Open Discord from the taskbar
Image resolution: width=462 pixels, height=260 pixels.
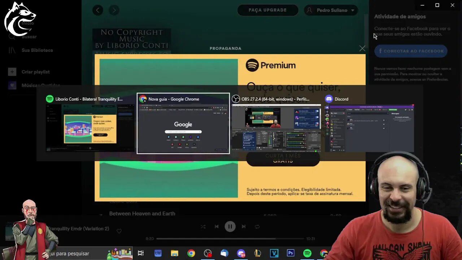pos(241,253)
